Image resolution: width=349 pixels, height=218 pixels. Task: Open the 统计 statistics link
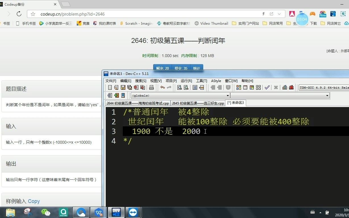(x=197, y=68)
